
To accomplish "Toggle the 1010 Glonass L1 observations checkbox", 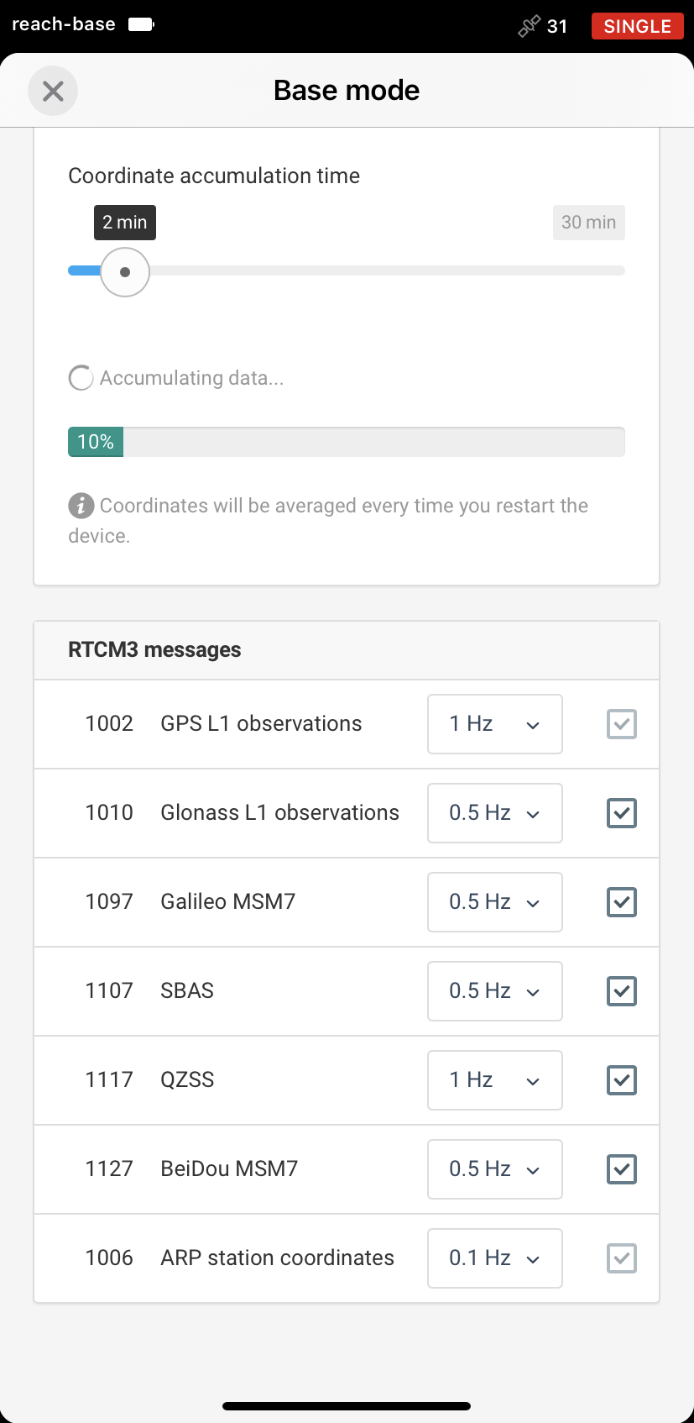I will click(622, 813).
